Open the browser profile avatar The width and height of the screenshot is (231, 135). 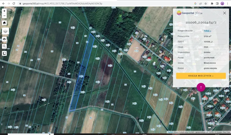pos(222,4)
